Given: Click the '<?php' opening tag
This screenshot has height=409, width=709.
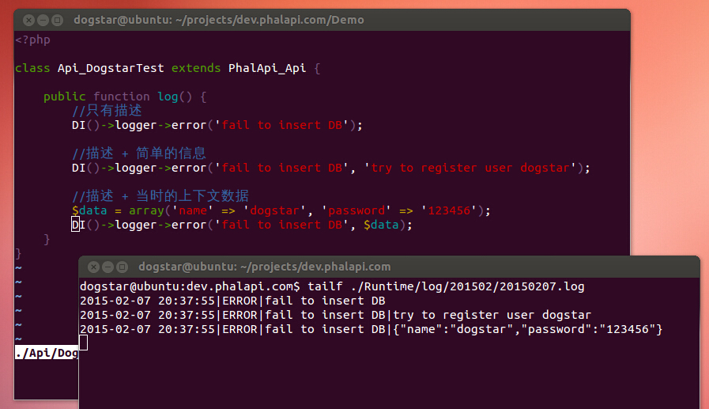Looking at the screenshot, I should tap(32, 40).
